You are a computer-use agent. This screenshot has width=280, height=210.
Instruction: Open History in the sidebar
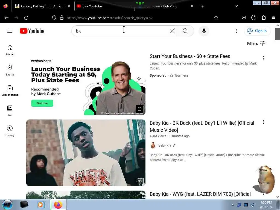[10, 131]
